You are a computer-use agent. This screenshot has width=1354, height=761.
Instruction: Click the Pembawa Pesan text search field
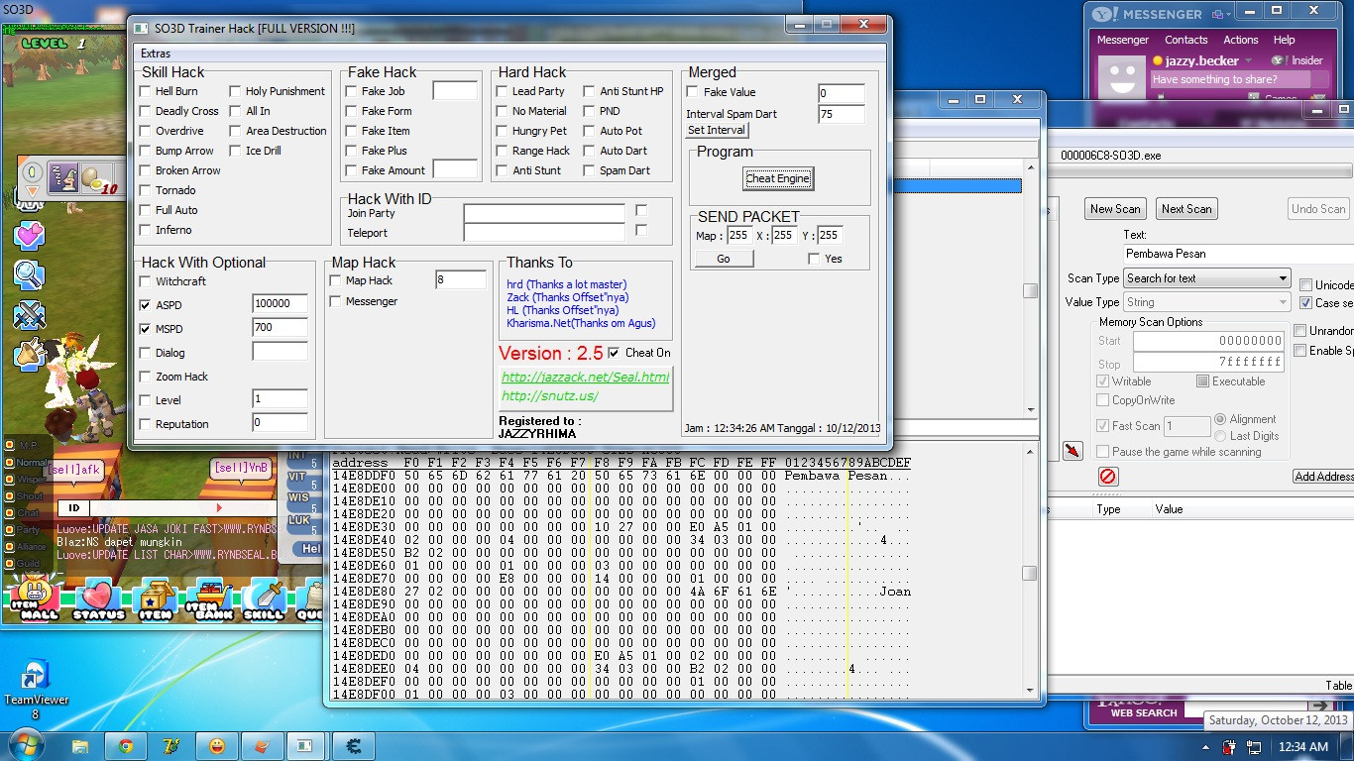point(1238,254)
